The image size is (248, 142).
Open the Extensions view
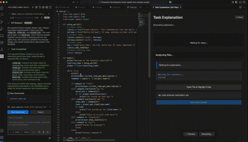2,43
